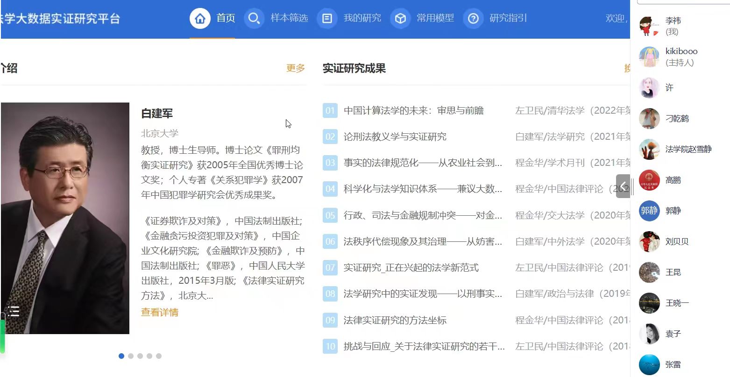Open article 论刑法教义学与实证研究
This screenshot has height=377, width=730.
click(x=395, y=137)
